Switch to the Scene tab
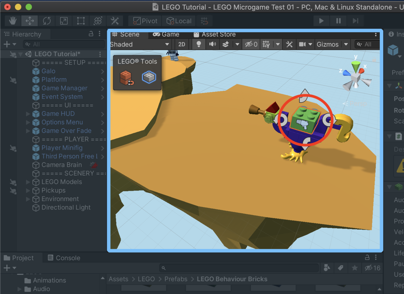 pyautogui.click(x=126, y=34)
